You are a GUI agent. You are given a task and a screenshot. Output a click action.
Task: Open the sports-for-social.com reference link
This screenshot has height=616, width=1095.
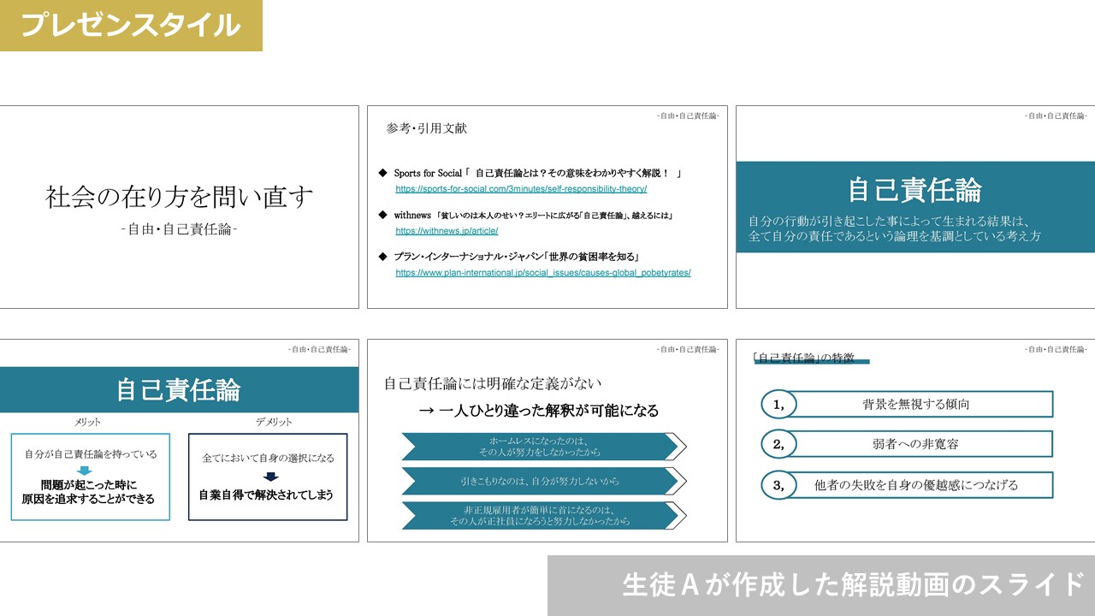520,189
